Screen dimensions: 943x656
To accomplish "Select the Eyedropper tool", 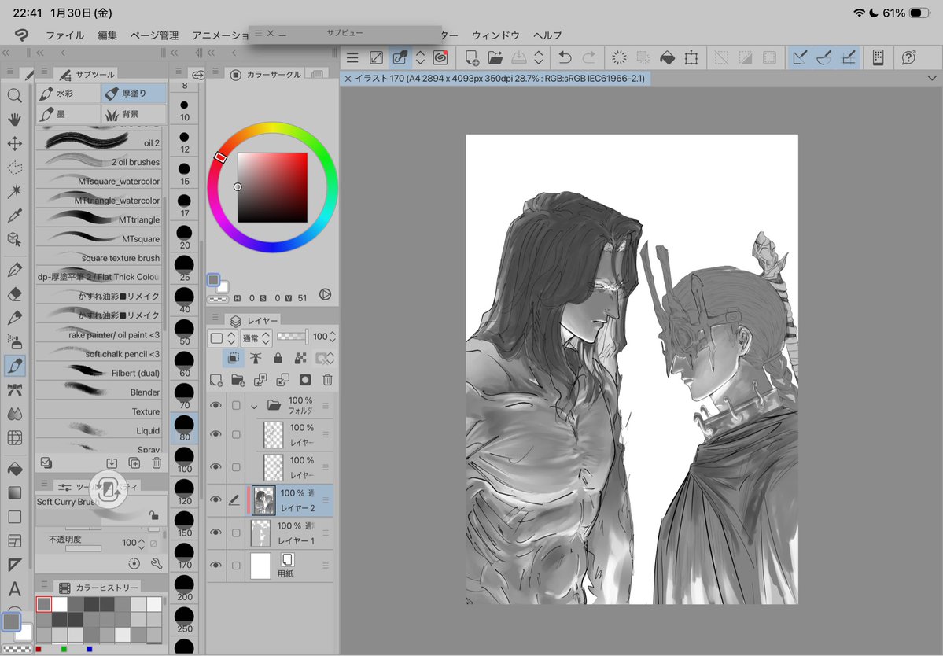I will tap(14, 216).
